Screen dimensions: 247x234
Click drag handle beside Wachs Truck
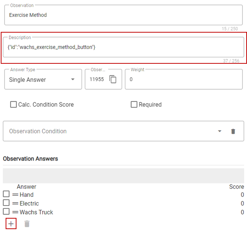pyautogui.click(x=15, y=212)
